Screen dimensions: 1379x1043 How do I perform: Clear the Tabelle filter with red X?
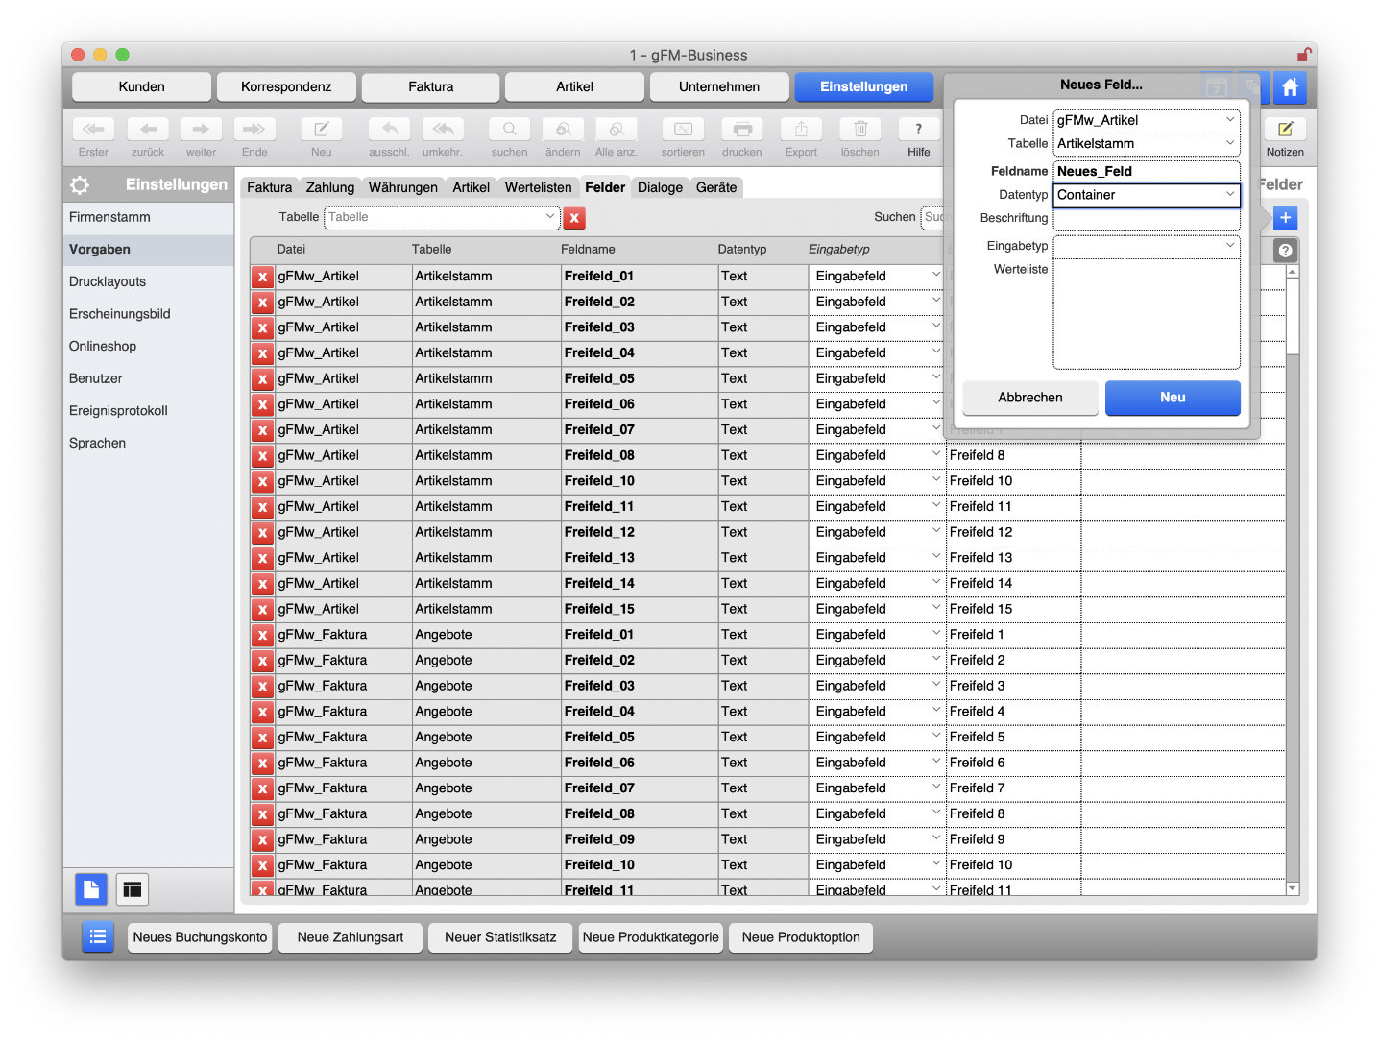click(574, 218)
